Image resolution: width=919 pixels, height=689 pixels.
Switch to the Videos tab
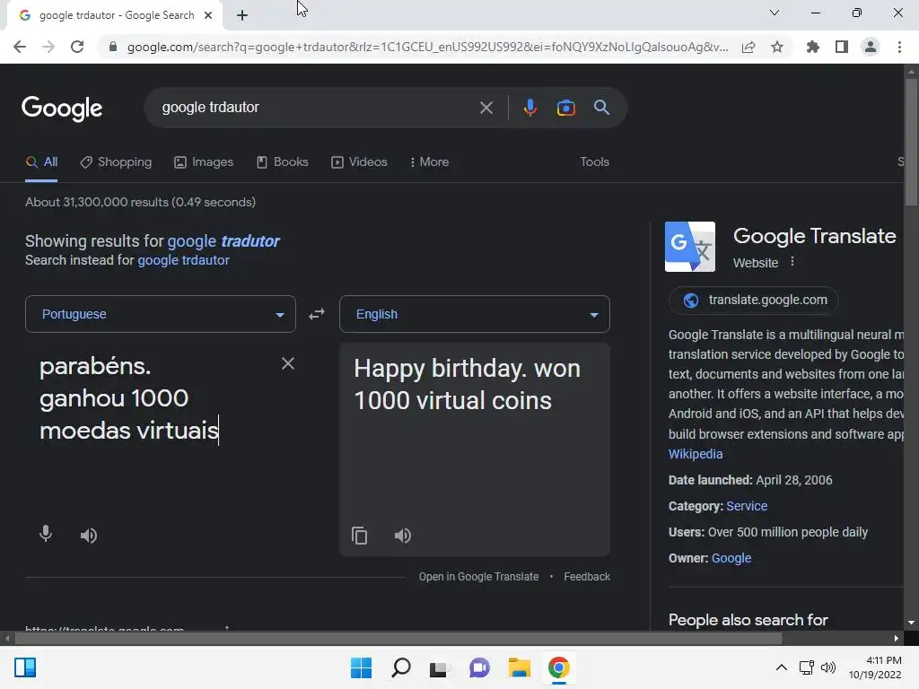[359, 162]
